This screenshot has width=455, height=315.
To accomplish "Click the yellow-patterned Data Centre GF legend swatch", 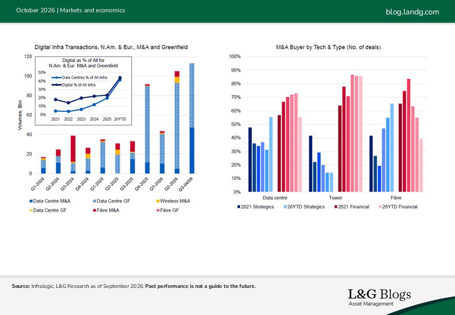I will pos(31,210).
